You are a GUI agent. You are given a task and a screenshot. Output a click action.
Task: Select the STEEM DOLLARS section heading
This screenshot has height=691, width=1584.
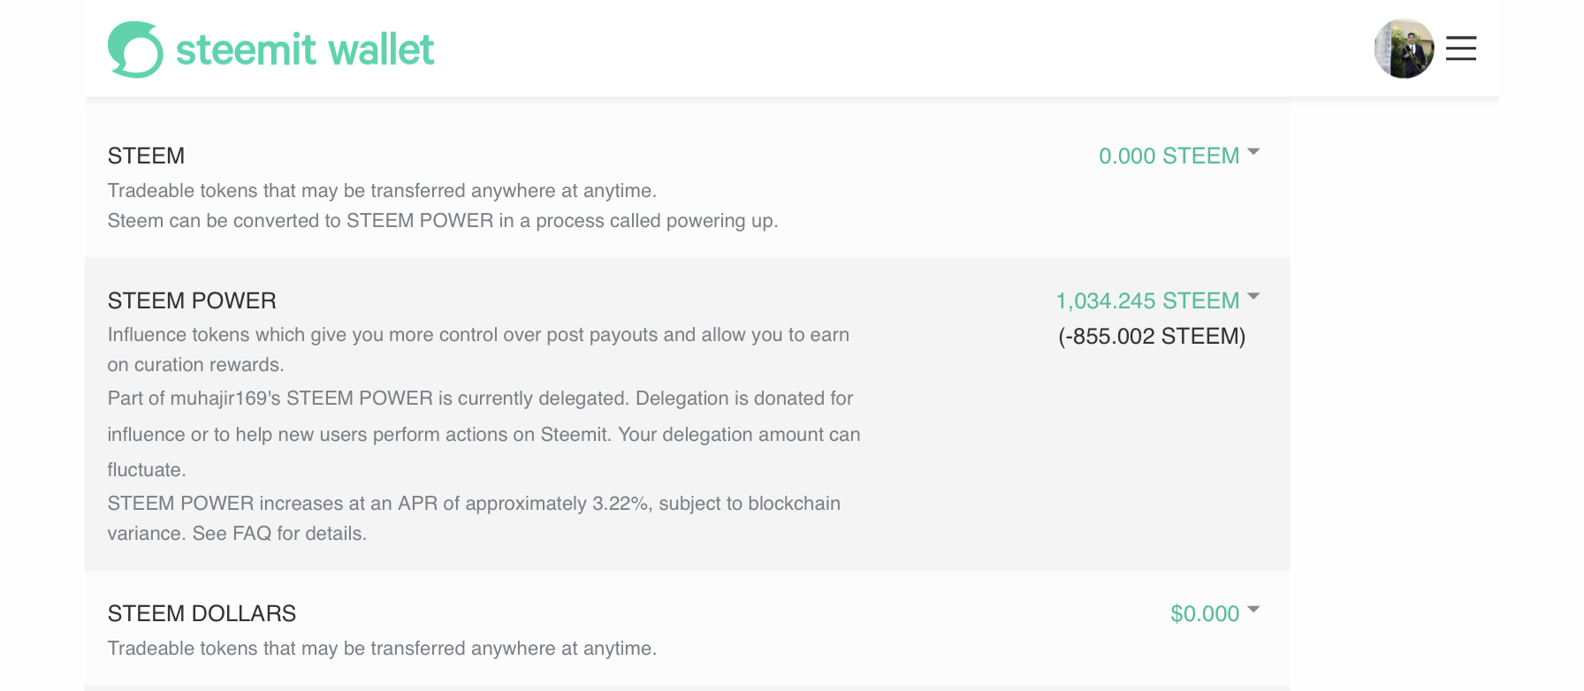click(202, 613)
